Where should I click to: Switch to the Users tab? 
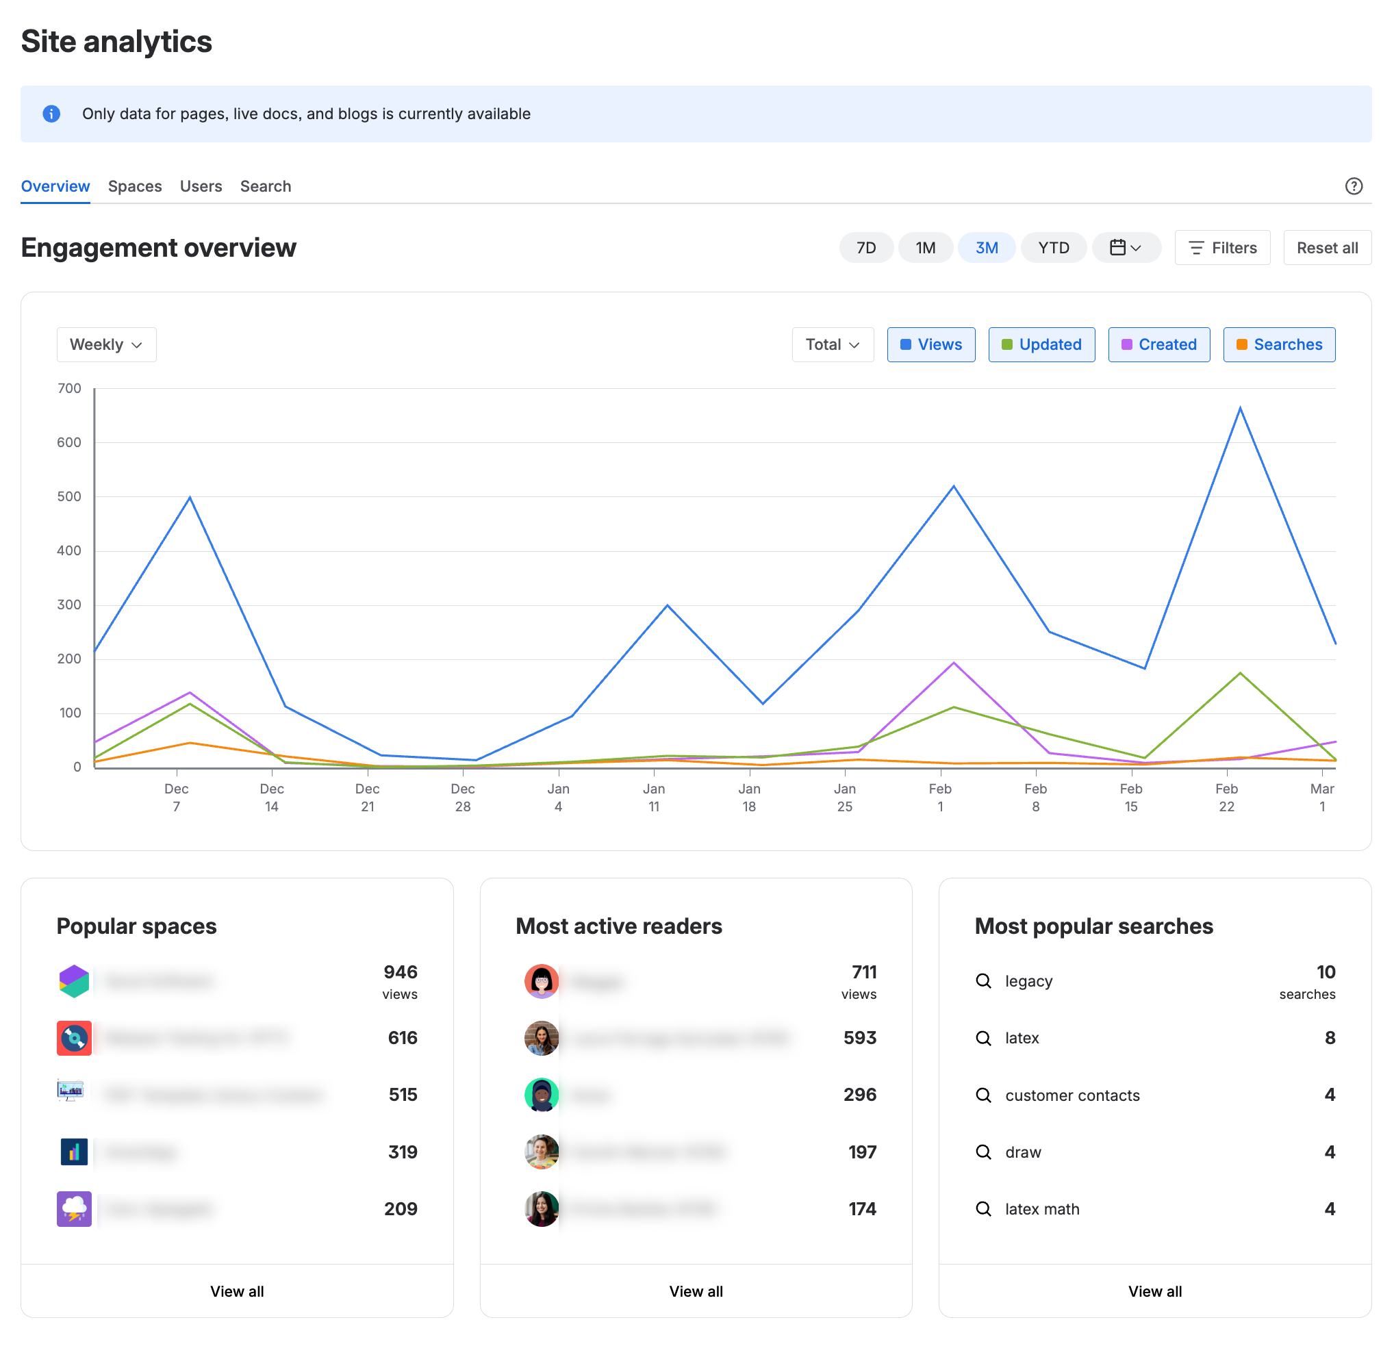point(201,186)
